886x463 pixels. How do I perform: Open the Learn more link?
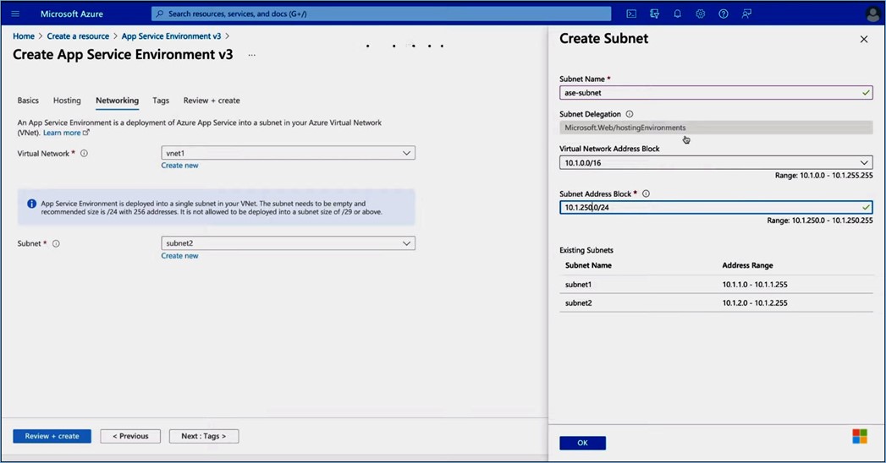pyautogui.click(x=65, y=133)
